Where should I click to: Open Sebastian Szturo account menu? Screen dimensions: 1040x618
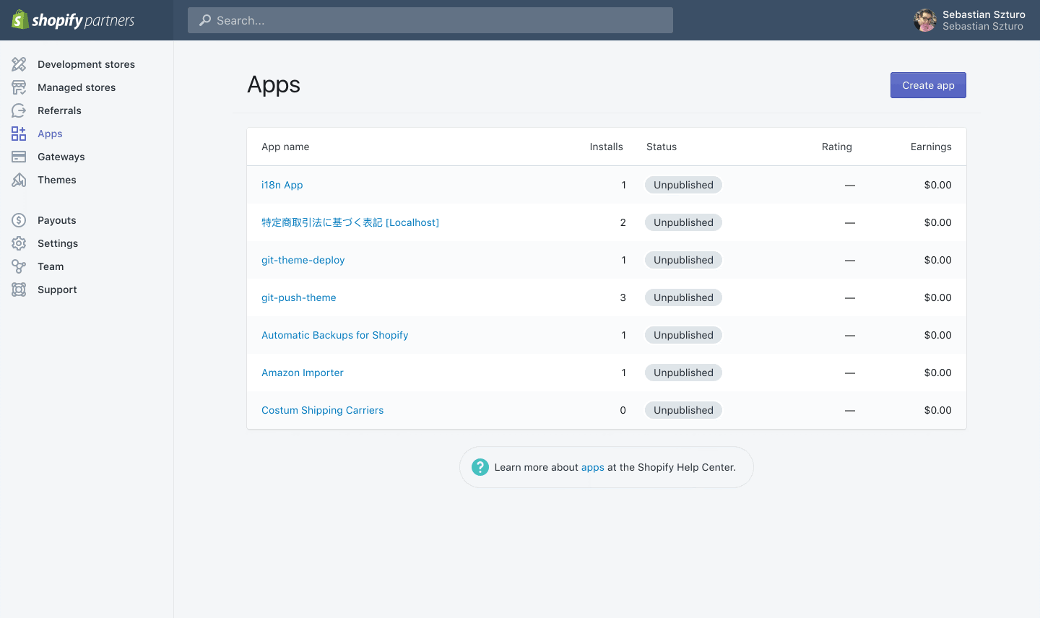pos(968,20)
